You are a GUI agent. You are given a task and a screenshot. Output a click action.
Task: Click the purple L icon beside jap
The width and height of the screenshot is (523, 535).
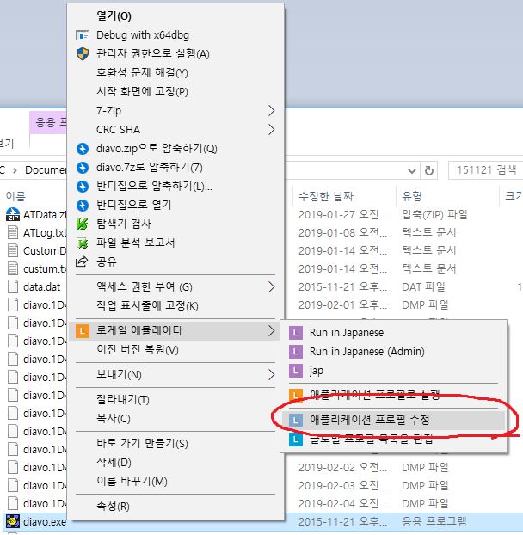tap(296, 371)
